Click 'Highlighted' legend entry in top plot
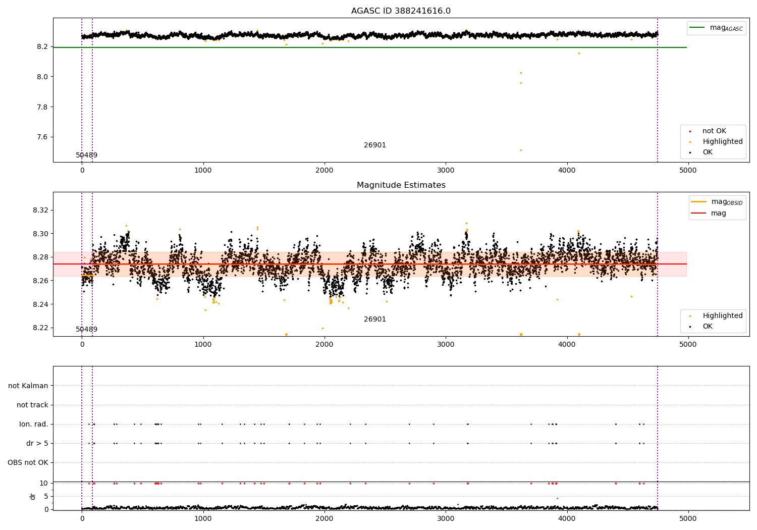Image resolution: width=757 pixels, height=530 pixels. coord(716,142)
